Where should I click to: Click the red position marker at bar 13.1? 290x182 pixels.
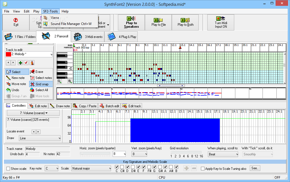[180, 48]
